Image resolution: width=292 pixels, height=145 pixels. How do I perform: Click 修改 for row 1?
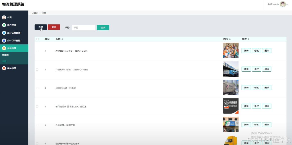click(256, 51)
